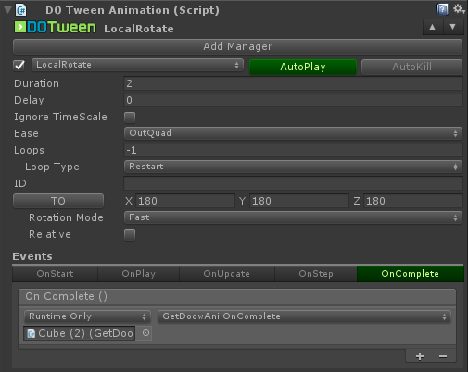This screenshot has width=468, height=372.
Task: Click the DO Tween Animation (Script) title
Action: click(133, 10)
